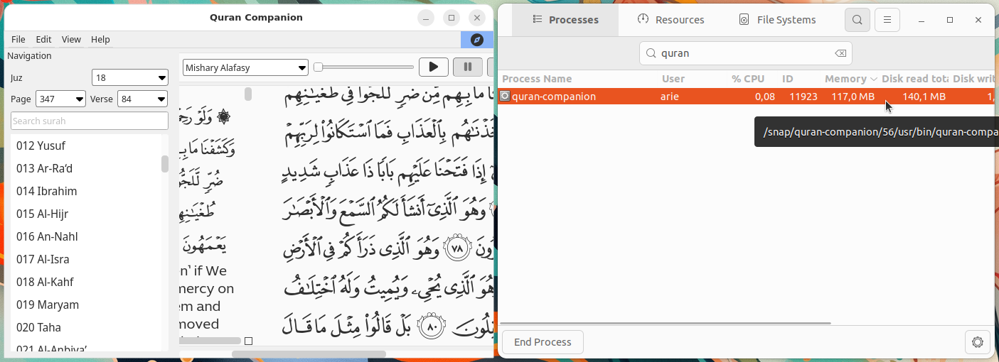999x362 pixels.
Task: Click process ID 11923 cell
Action: [x=803, y=97]
